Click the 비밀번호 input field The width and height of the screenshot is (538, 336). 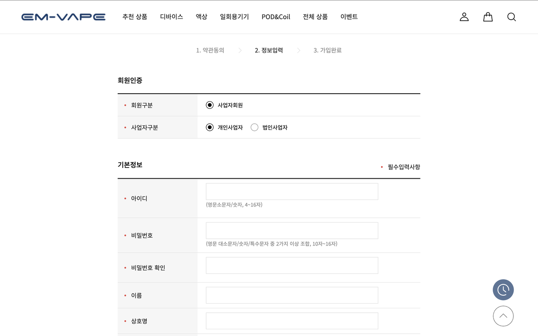click(x=292, y=231)
